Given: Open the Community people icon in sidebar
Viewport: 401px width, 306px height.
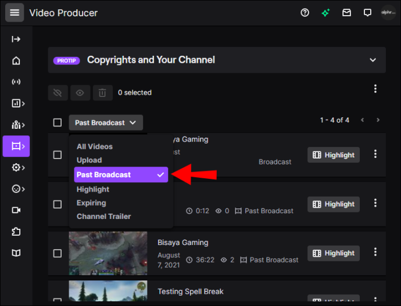Looking at the screenshot, I should tap(18, 125).
